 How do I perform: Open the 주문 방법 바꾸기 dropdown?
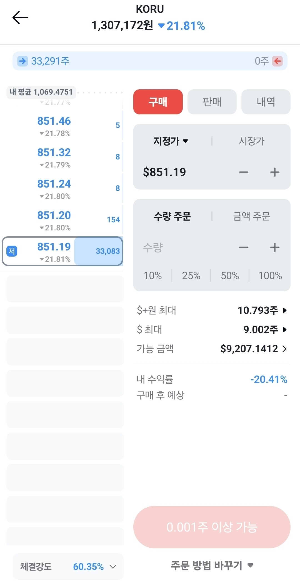click(212, 565)
